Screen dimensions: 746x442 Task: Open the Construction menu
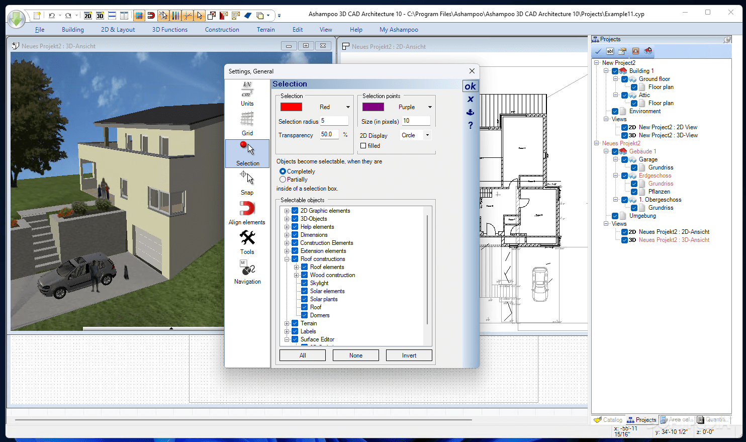222,30
